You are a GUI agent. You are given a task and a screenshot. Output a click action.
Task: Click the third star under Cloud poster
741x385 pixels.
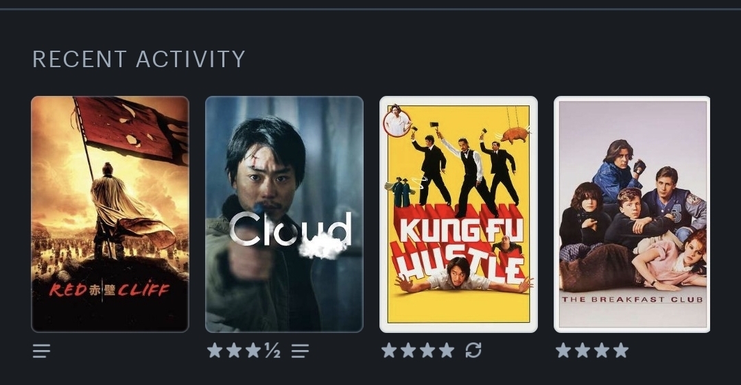click(253, 351)
